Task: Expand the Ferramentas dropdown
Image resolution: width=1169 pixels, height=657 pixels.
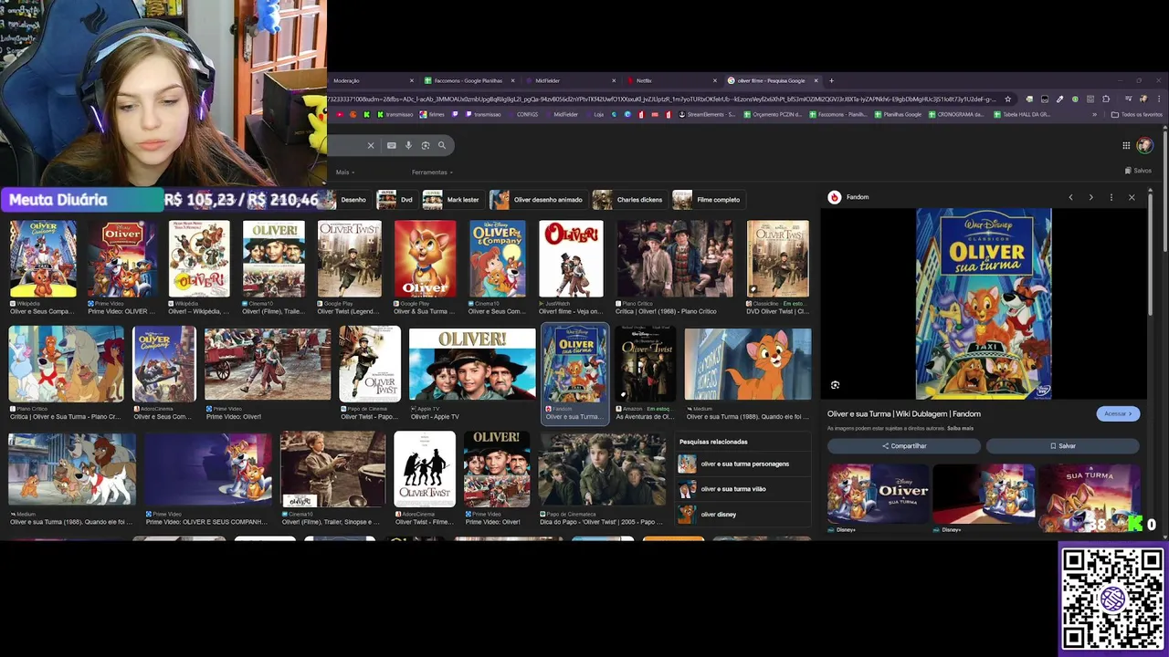Action: tap(432, 172)
